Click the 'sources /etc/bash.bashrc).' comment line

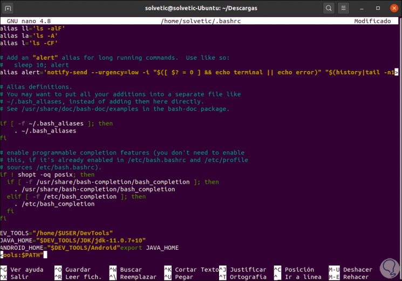(51, 167)
